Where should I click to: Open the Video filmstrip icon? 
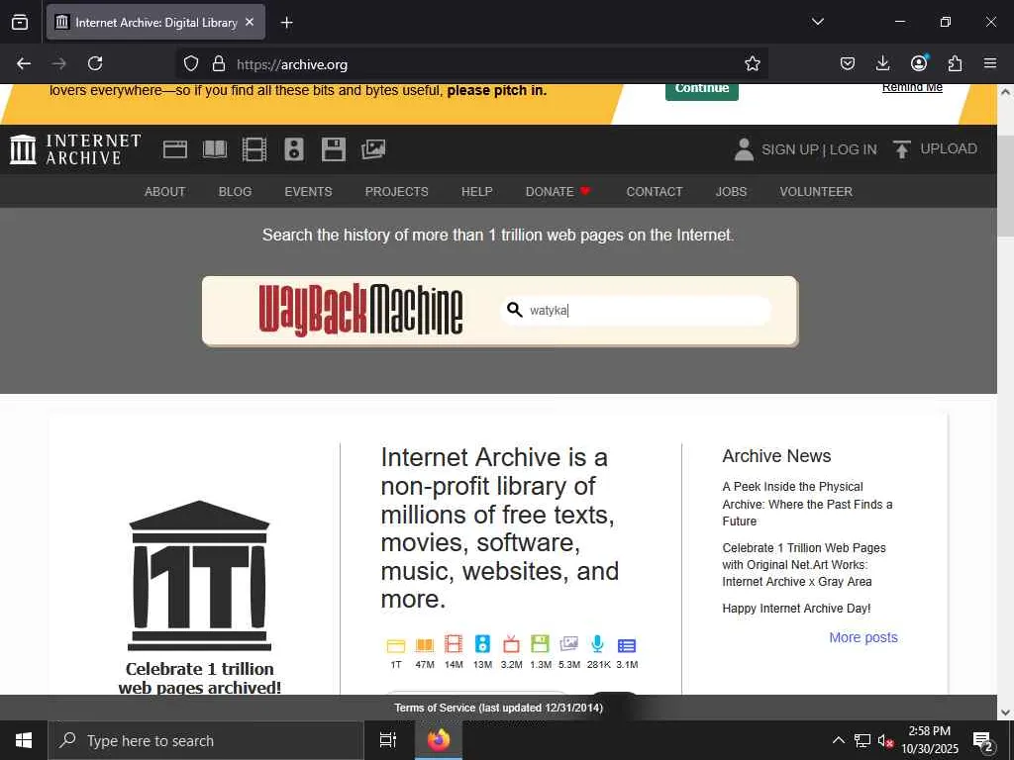(x=254, y=149)
